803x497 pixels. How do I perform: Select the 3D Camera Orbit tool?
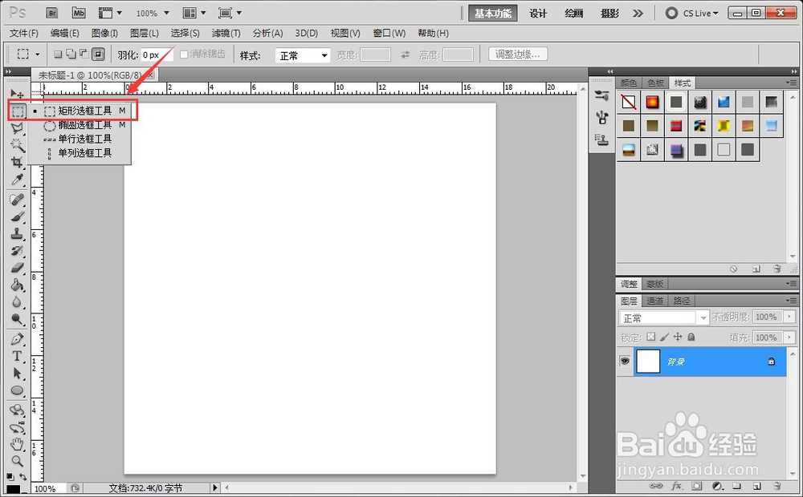pos(17,427)
